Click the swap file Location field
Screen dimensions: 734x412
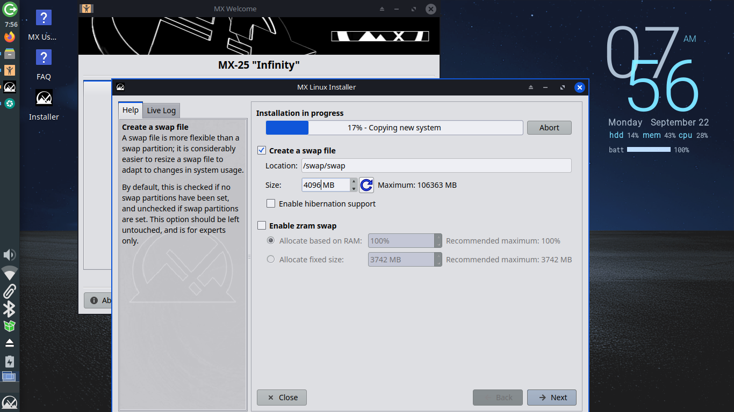click(x=436, y=166)
